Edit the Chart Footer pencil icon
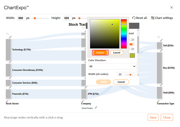This screenshot has width=180, height=127. coord(96,107)
